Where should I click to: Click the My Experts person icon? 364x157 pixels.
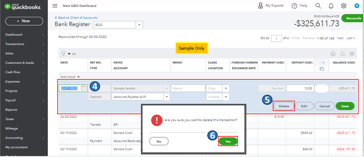[260, 5]
